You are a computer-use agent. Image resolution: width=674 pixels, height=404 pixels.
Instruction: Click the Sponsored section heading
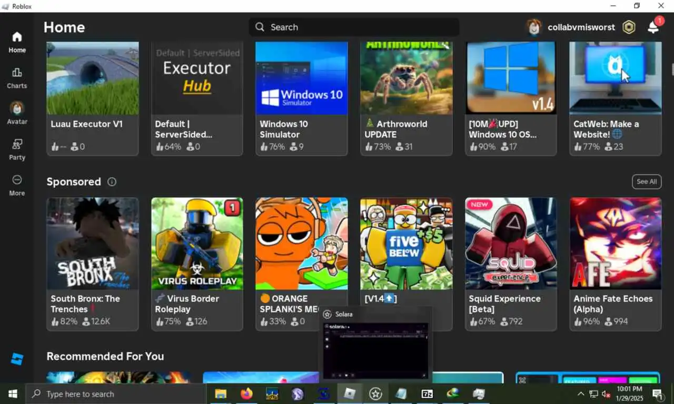click(74, 181)
